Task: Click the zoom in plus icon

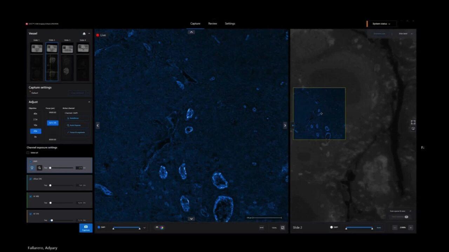Action: [x=410, y=227]
